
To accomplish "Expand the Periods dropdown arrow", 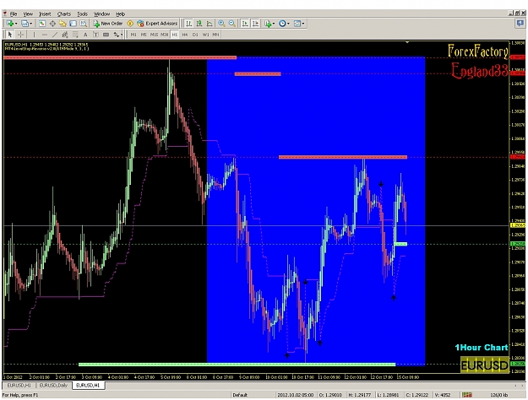I will (x=288, y=24).
